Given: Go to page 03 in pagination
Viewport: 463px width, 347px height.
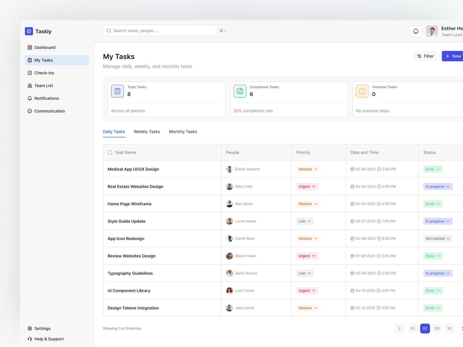Looking at the screenshot, I should point(437,328).
